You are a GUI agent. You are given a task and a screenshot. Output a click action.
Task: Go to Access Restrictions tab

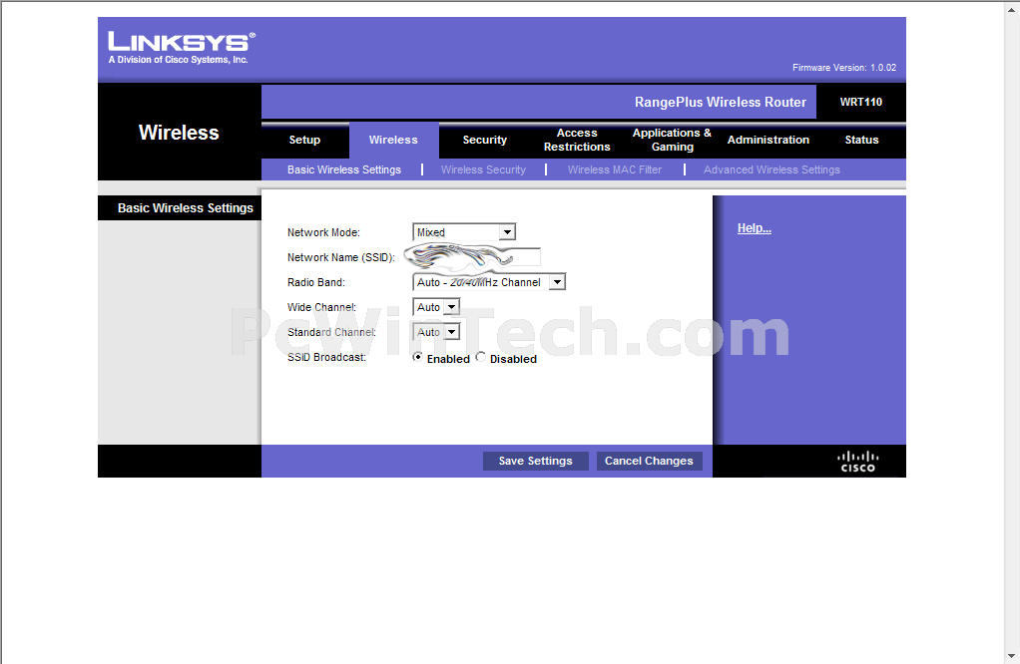tap(577, 140)
